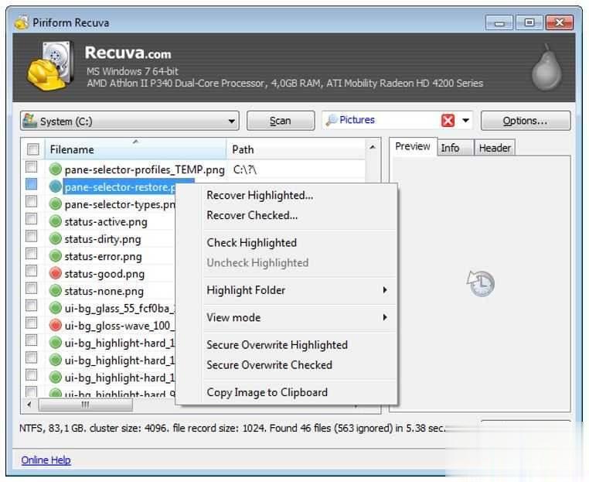Switch to the Header tab
The height and width of the screenshot is (482, 589).
point(495,148)
